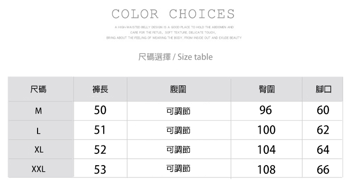The height and width of the screenshot is (191, 352).
Task: Select the 尺碼 column header
Action: click(38, 89)
